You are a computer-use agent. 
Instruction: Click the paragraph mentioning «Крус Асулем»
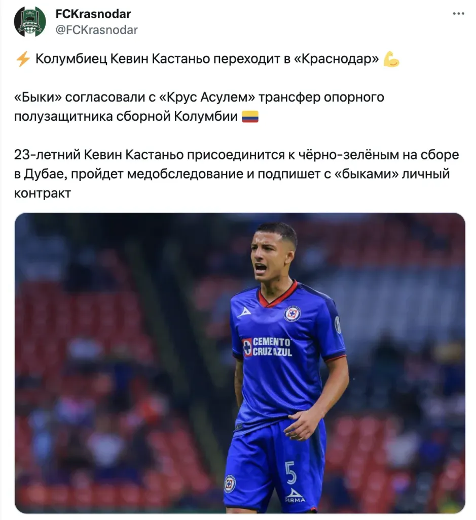click(199, 107)
